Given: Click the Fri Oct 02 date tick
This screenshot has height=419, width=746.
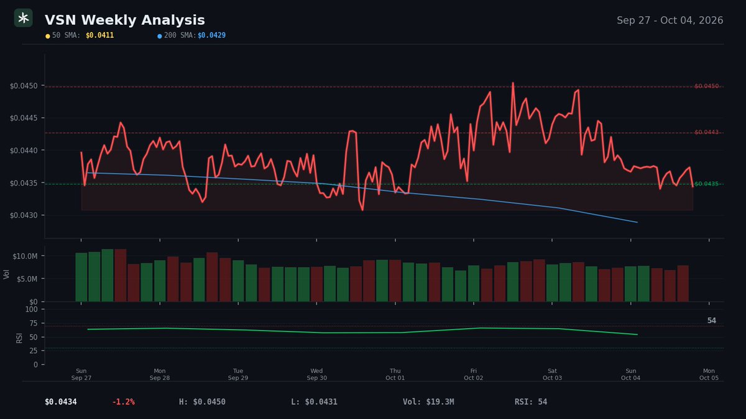Looking at the screenshot, I should 474,374.
